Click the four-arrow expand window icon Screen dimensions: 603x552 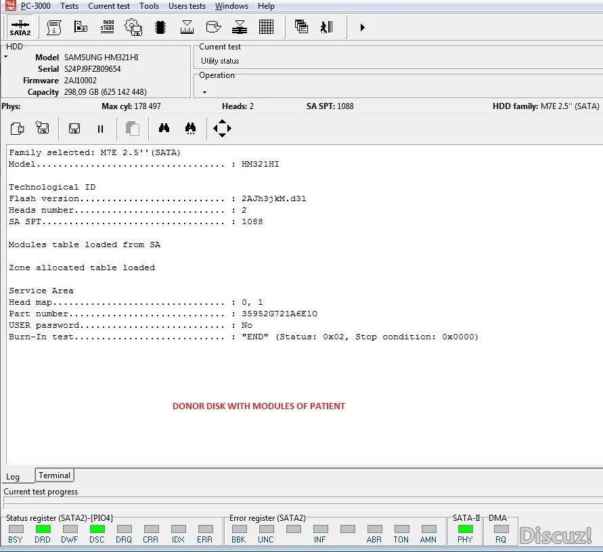pyautogui.click(x=222, y=128)
